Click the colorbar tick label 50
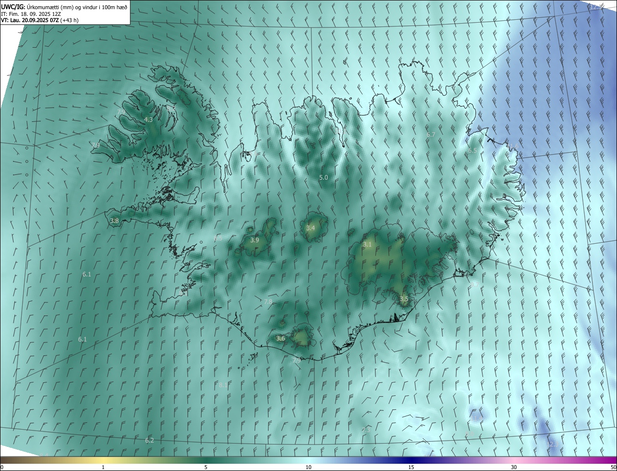Screen dimensions: 617x471 click(613, 467)
